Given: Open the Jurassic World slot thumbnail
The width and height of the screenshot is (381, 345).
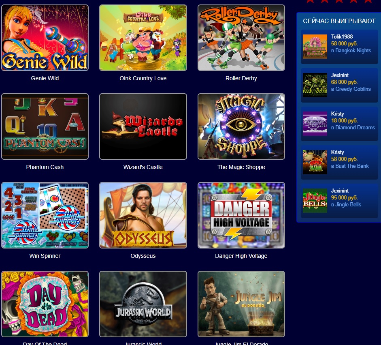Looking at the screenshot, I should pyautogui.click(x=143, y=304).
